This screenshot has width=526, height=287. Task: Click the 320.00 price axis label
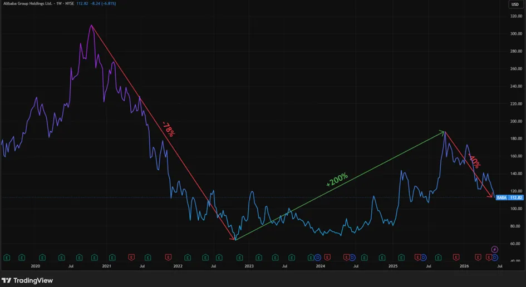(x=516, y=16)
